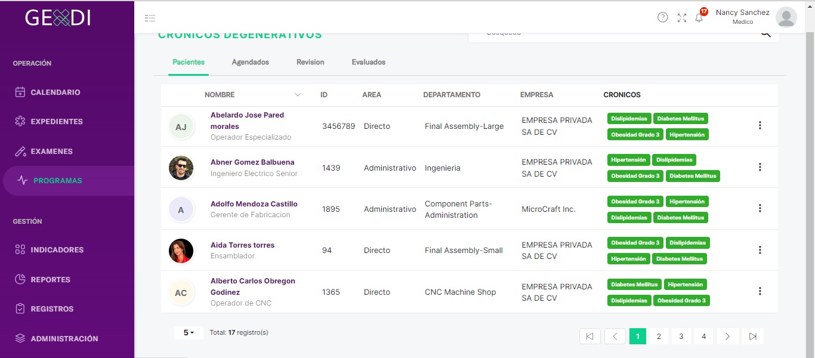The width and height of the screenshot is (815, 358).
Task: Click CNC Machine Shop department cell
Action: point(461,292)
